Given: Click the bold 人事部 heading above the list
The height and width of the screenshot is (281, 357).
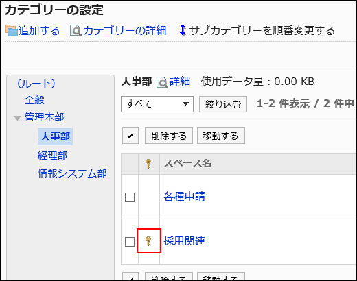Looking at the screenshot, I should 137,82.
